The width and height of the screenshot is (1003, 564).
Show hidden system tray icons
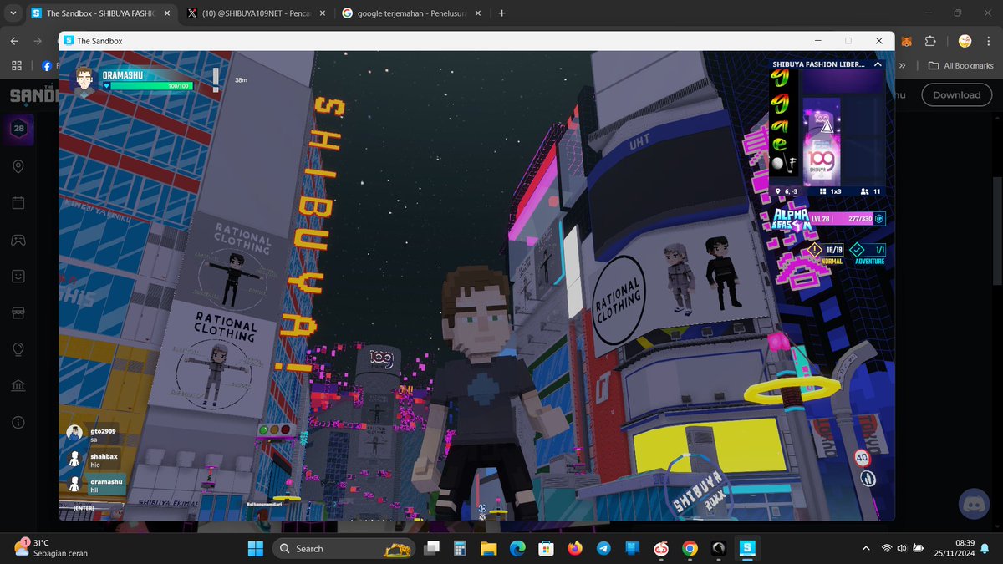pyautogui.click(x=865, y=548)
